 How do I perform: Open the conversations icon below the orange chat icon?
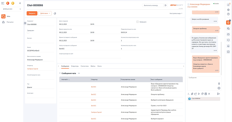tap(228, 29)
